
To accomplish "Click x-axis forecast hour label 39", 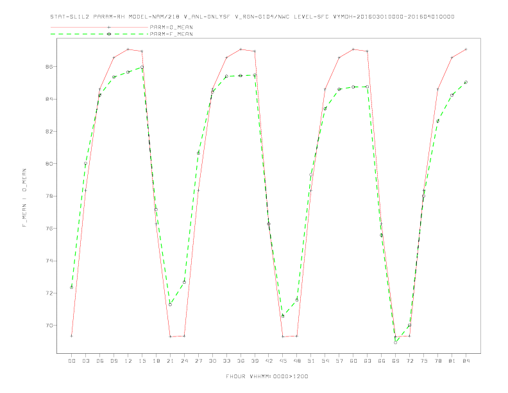I will tap(255, 361).
